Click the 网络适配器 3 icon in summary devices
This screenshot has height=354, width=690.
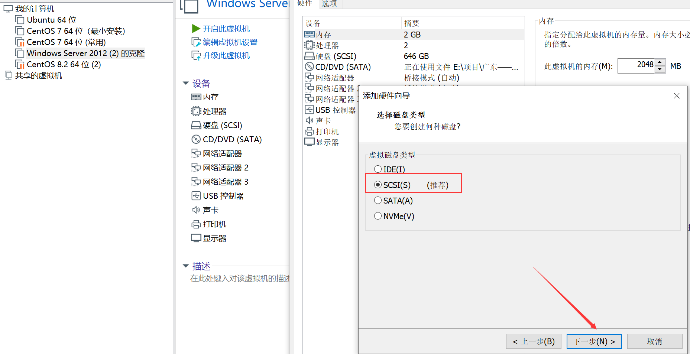coord(196,182)
